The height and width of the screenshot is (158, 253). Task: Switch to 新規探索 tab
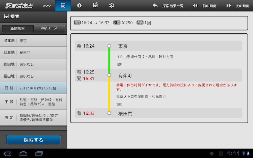(x=17, y=29)
